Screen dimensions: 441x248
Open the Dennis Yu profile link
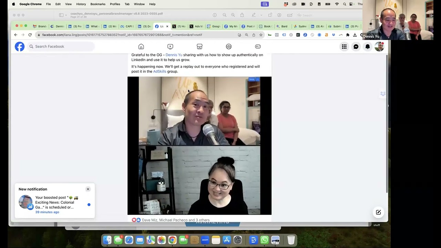(x=174, y=55)
